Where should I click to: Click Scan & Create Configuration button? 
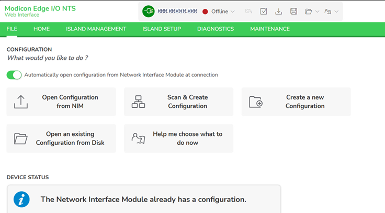pyautogui.click(x=178, y=102)
